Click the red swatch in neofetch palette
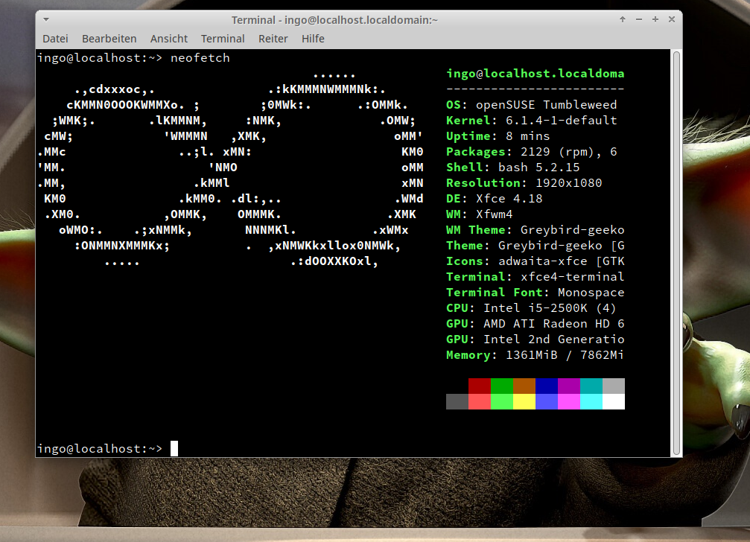Image resolution: width=750 pixels, height=542 pixels. pyautogui.click(x=480, y=384)
